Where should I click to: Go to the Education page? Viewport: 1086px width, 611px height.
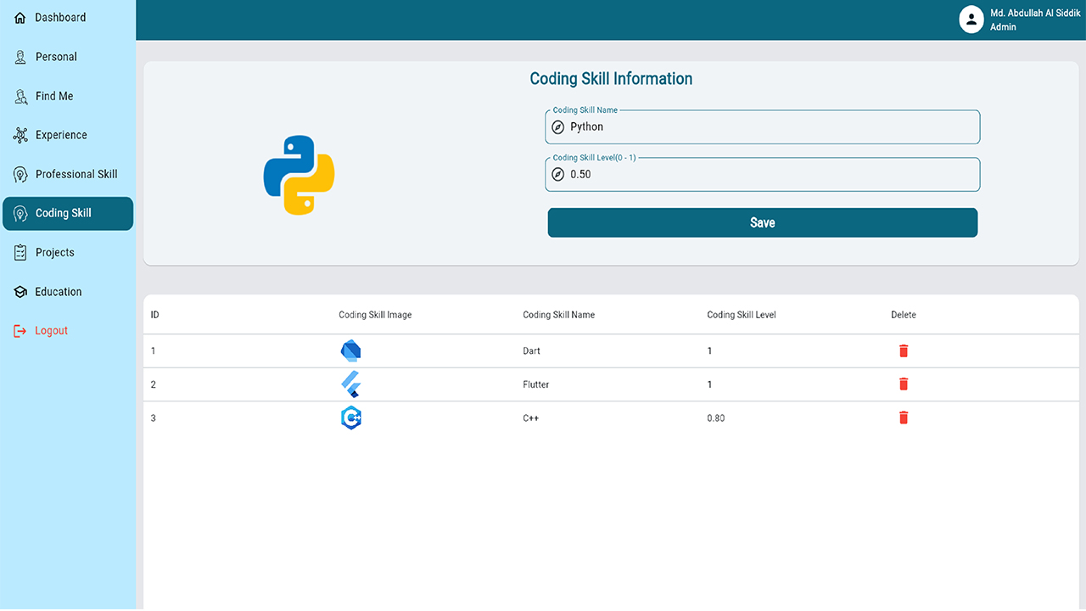(x=59, y=291)
